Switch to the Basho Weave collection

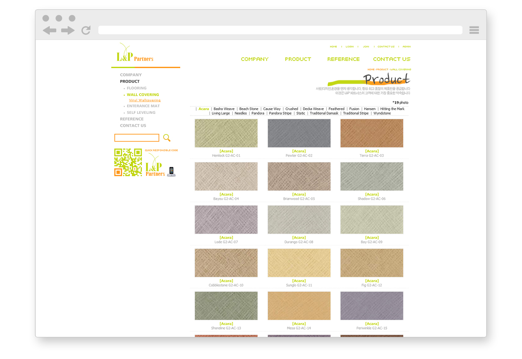[224, 109]
